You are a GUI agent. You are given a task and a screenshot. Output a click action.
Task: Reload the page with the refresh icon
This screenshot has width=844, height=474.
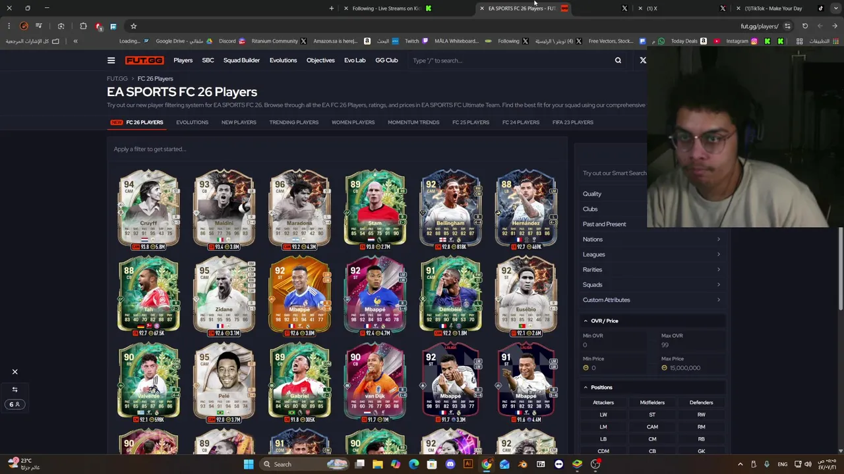tap(805, 26)
